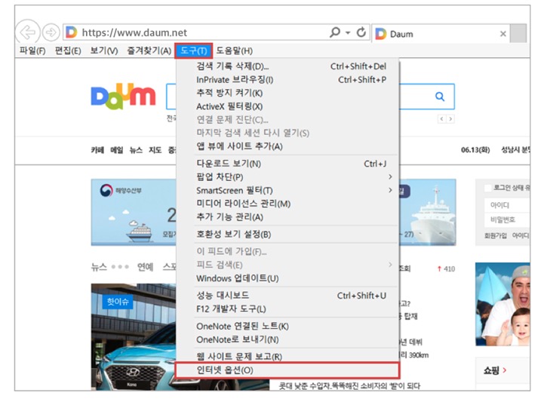Open the 편집(E) menu
The width and height of the screenshot is (544, 402).
pos(68,51)
